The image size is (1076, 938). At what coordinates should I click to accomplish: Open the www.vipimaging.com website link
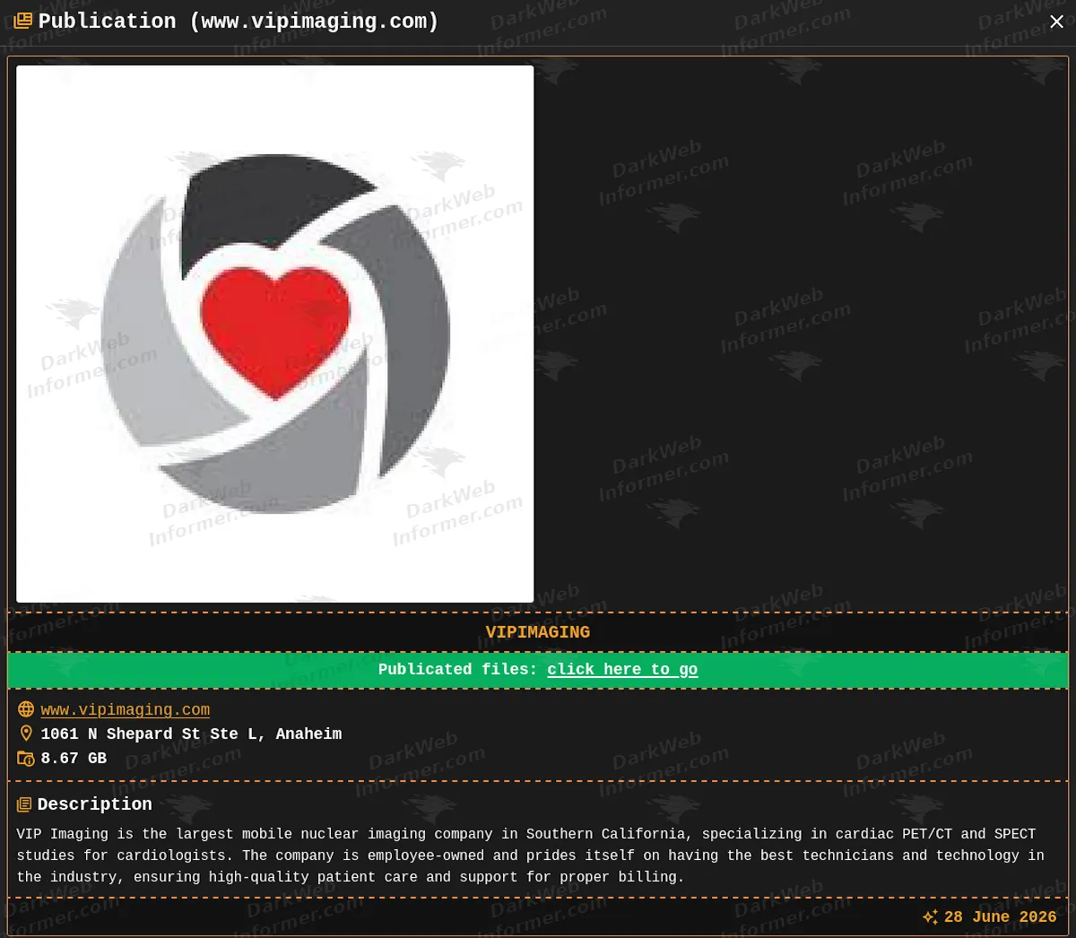click(126, 709)
